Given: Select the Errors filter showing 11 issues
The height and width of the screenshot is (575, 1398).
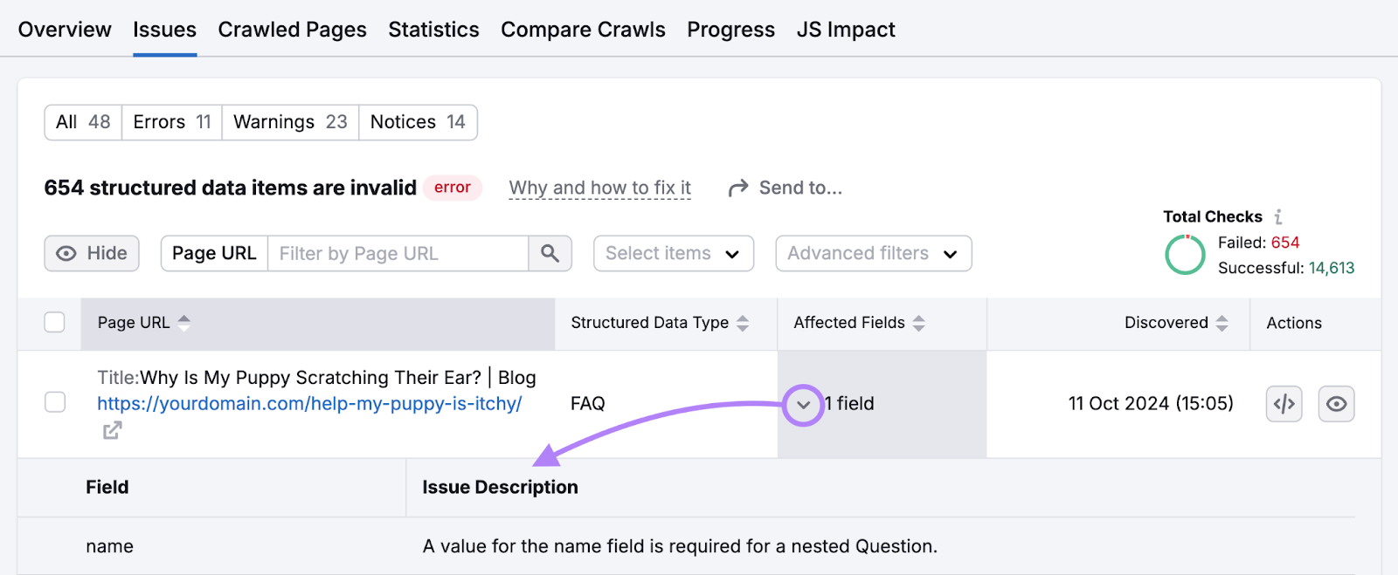Looking at the screenshot, I should pos(170,122).
